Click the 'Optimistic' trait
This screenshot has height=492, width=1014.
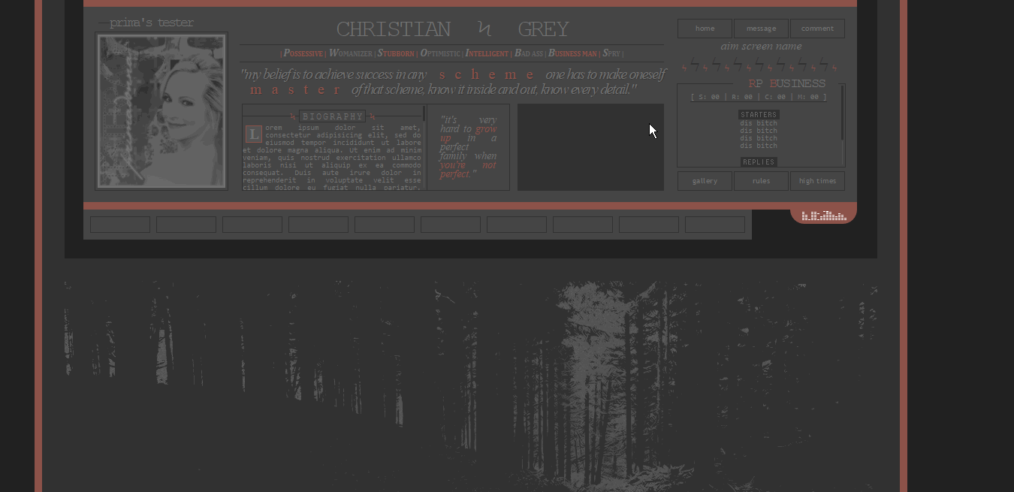coord(440,53)
